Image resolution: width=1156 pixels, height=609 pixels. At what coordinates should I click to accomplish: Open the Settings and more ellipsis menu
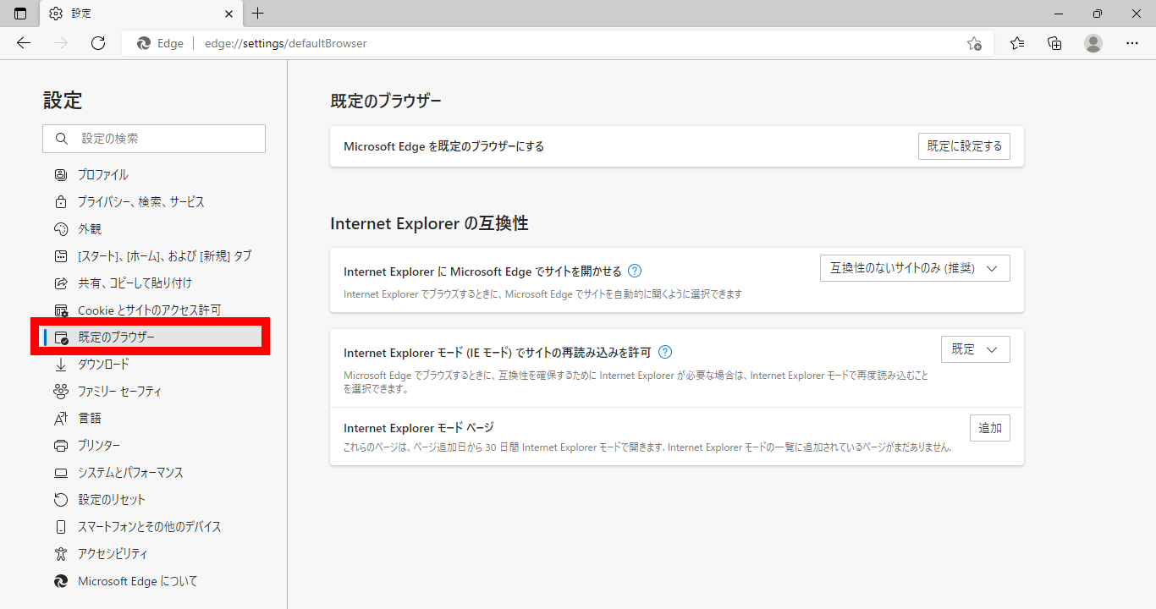pyautogui.click(x=1132, y=43)
